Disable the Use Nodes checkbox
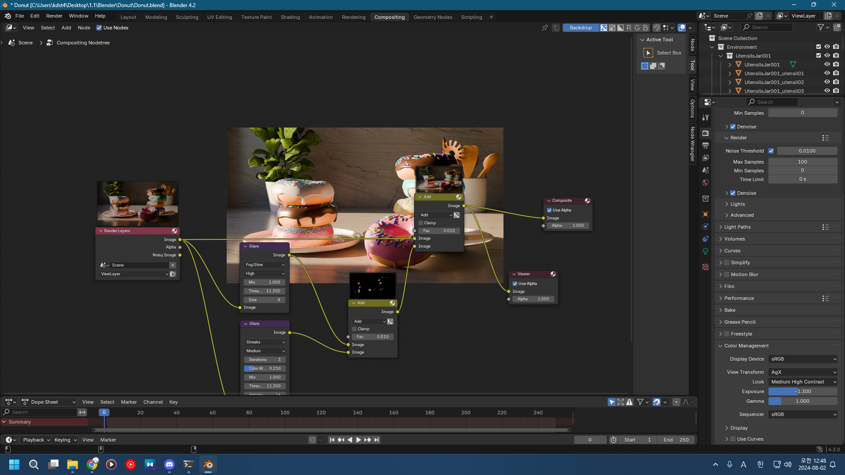This screenshot has height=475, width=845. [99, 28]
